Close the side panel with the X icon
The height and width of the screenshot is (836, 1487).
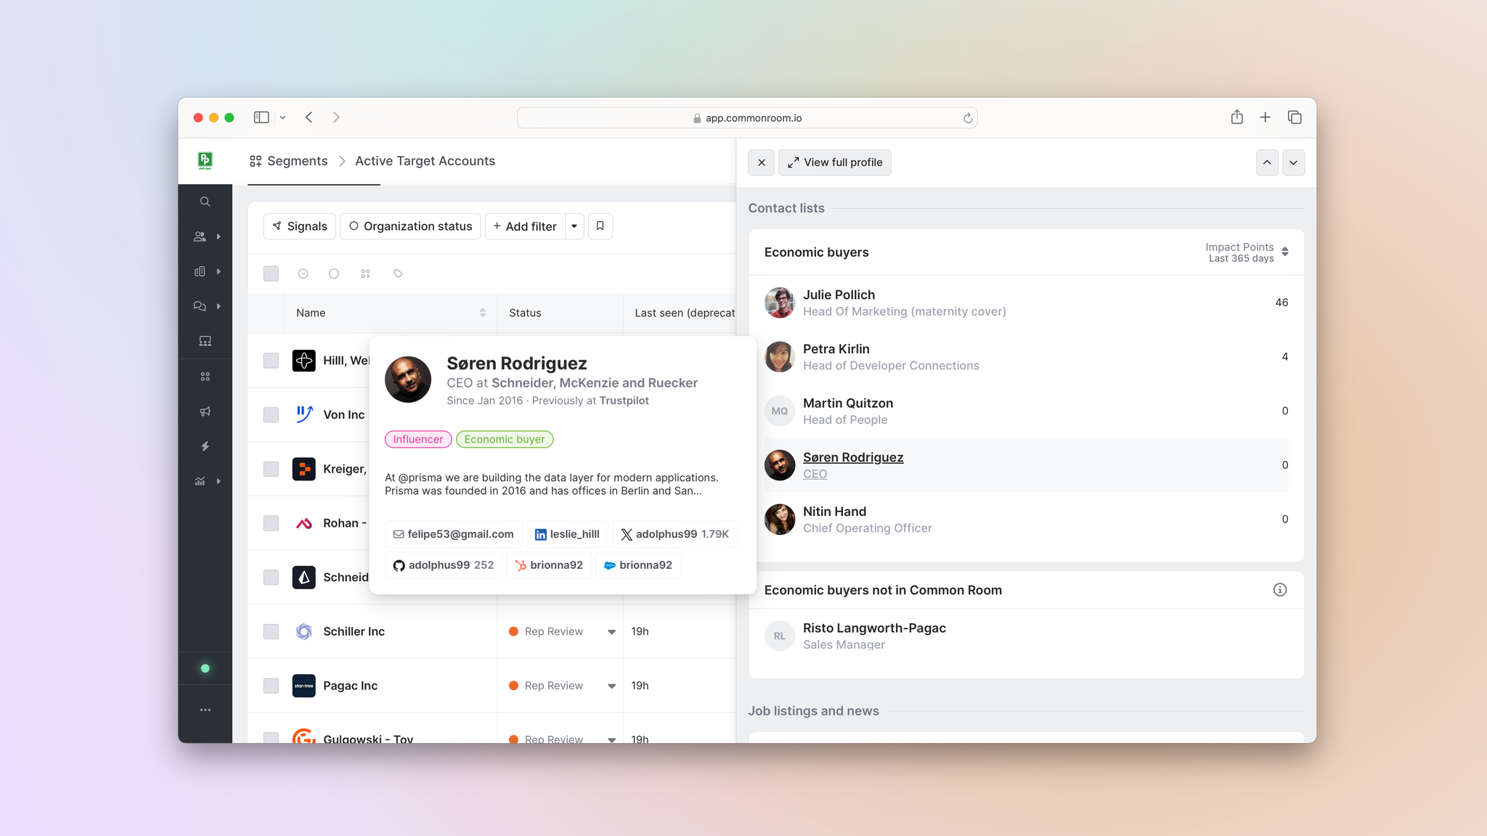761,163
